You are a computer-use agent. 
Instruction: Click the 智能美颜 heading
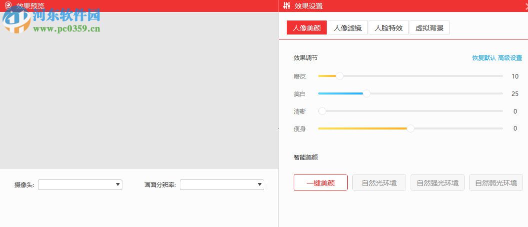pyautogui.click(x=305, y=157)
